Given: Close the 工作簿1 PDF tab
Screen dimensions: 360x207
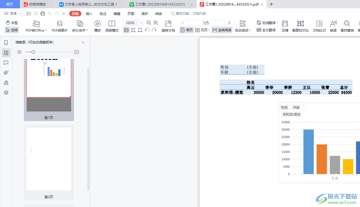Looking at the screenshot, I should click(262, 4).
